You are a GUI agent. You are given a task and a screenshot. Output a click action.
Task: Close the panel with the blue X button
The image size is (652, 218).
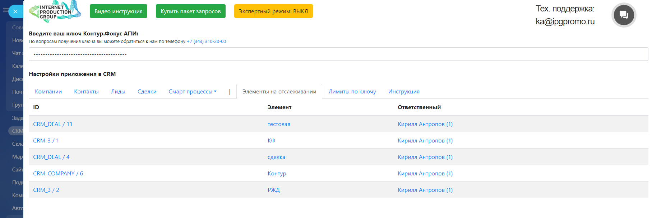pos(15,11)
